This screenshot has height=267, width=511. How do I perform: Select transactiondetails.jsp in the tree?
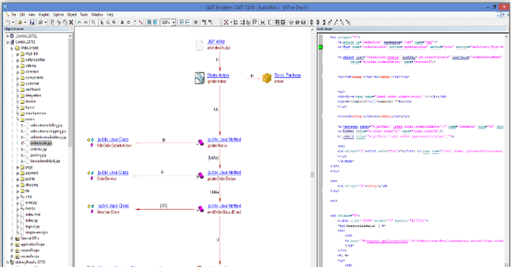click(45, 161)
